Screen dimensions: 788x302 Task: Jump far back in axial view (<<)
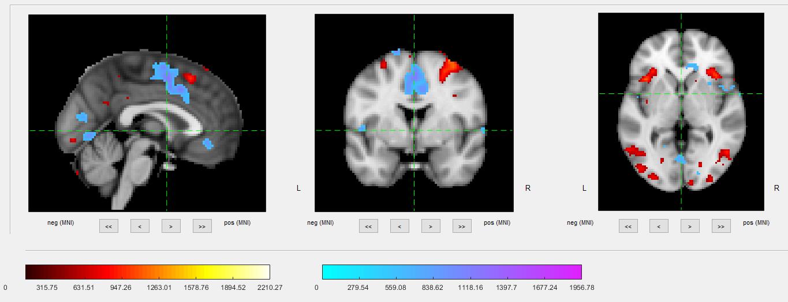click(x=628, y=226)
